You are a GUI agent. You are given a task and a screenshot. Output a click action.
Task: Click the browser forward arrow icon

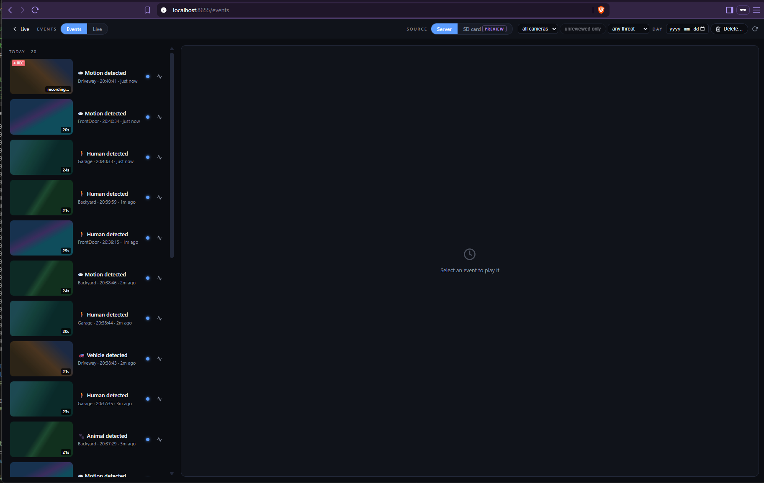23,10
